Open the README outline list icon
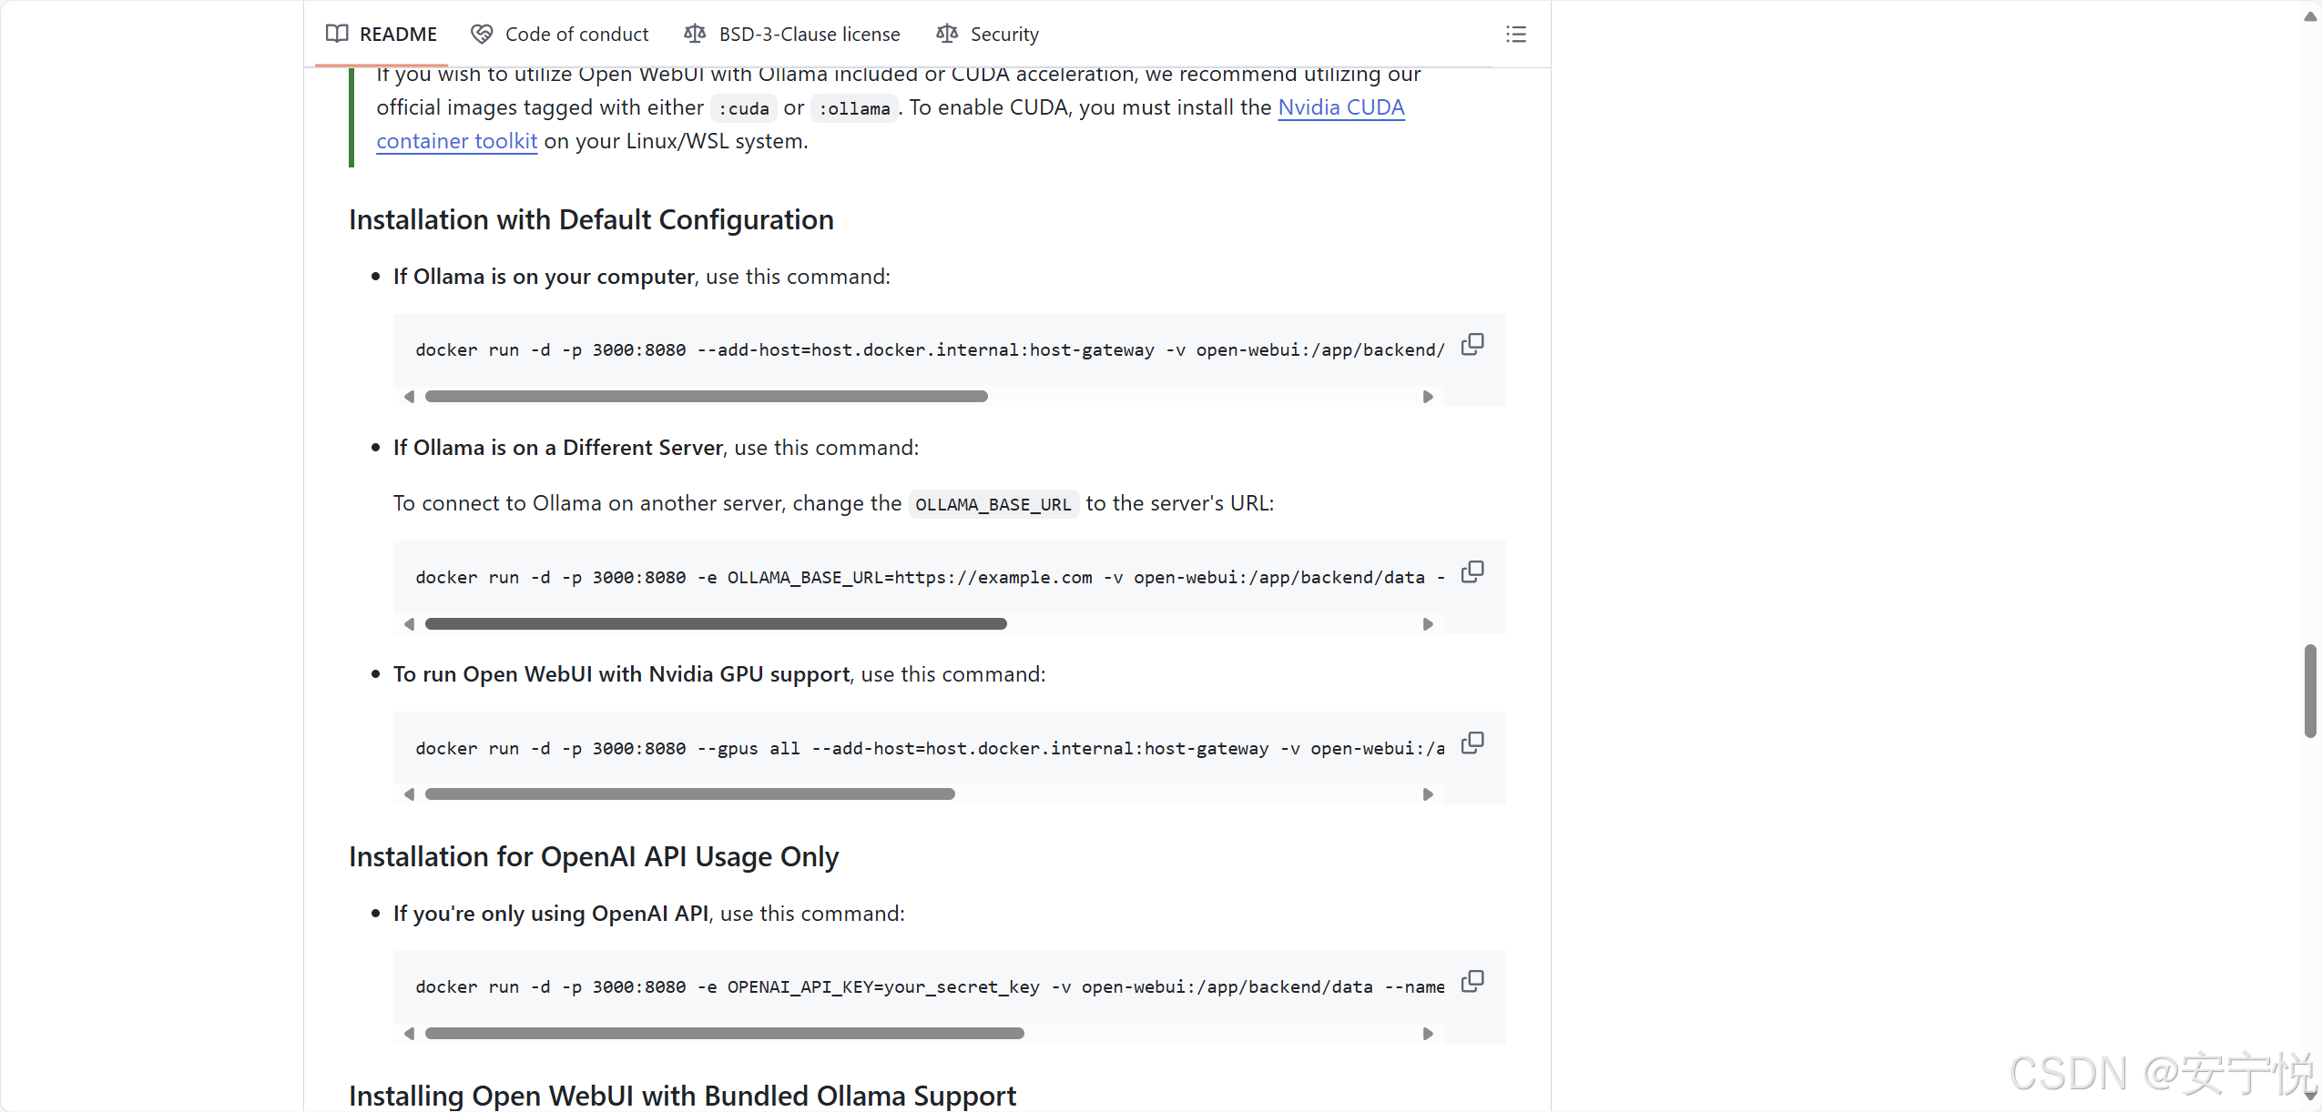 click(1516, 35)
